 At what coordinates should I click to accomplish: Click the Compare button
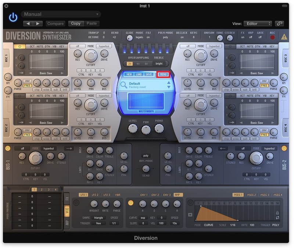[55, 24]
